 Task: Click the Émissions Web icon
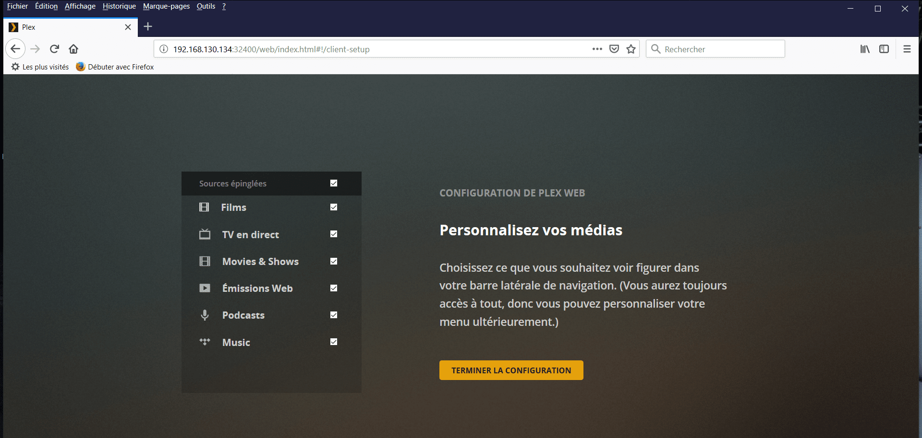click(205, 288)
